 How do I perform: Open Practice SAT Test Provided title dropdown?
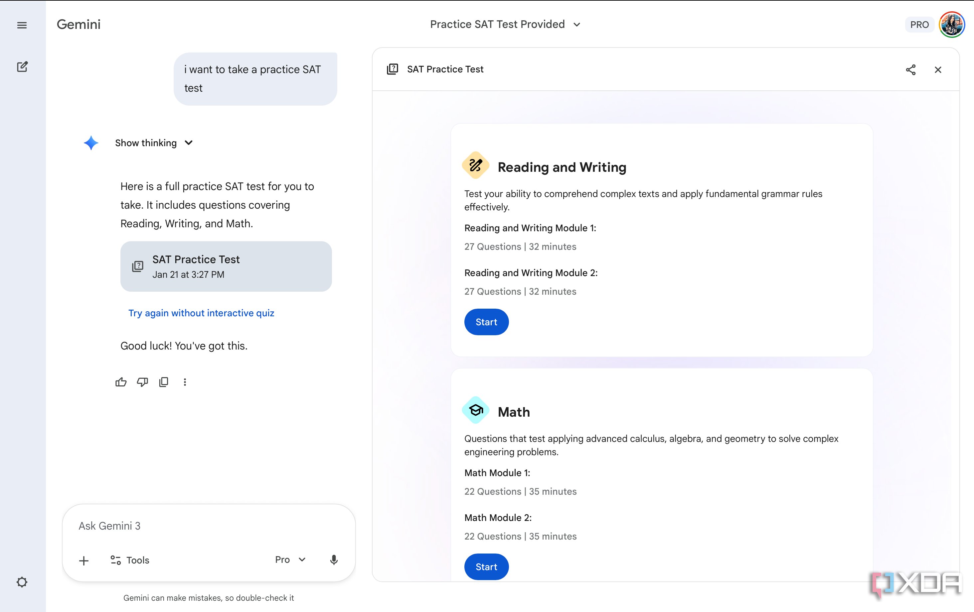point(505,24)
